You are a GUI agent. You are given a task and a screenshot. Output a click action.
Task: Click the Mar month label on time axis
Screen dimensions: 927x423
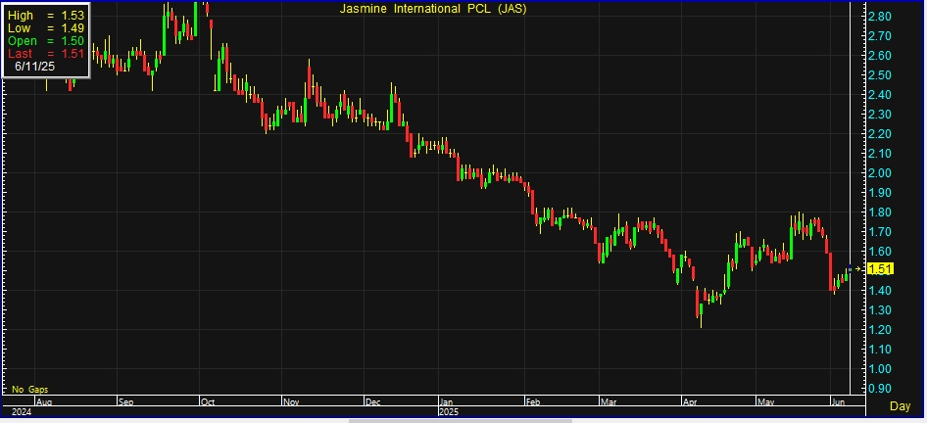point(608,402)
